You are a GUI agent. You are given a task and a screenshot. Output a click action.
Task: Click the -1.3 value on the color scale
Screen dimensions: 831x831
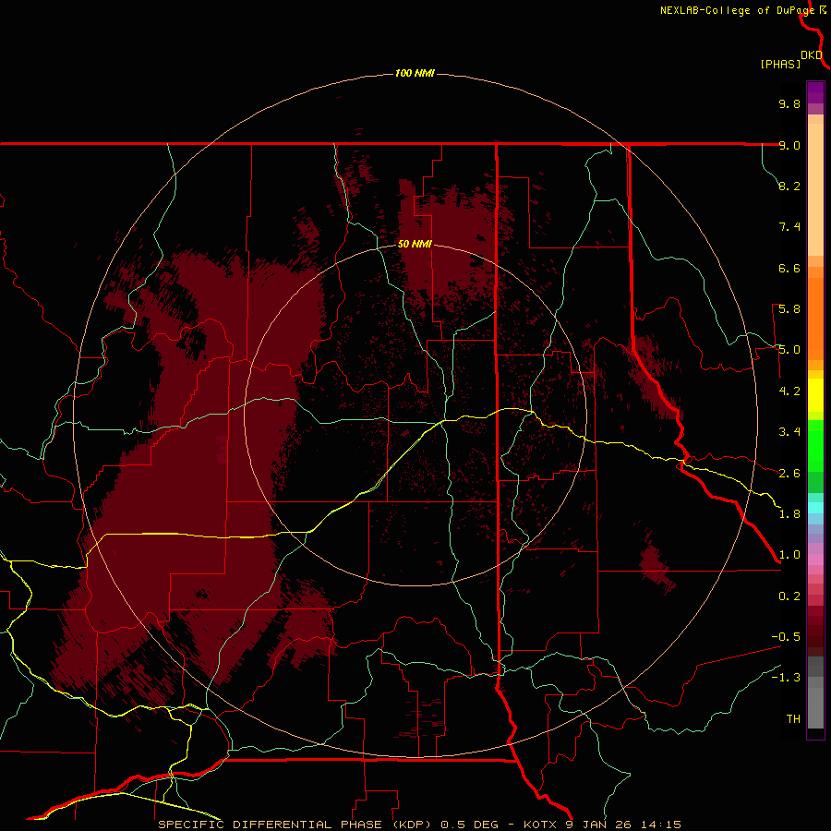786,678
